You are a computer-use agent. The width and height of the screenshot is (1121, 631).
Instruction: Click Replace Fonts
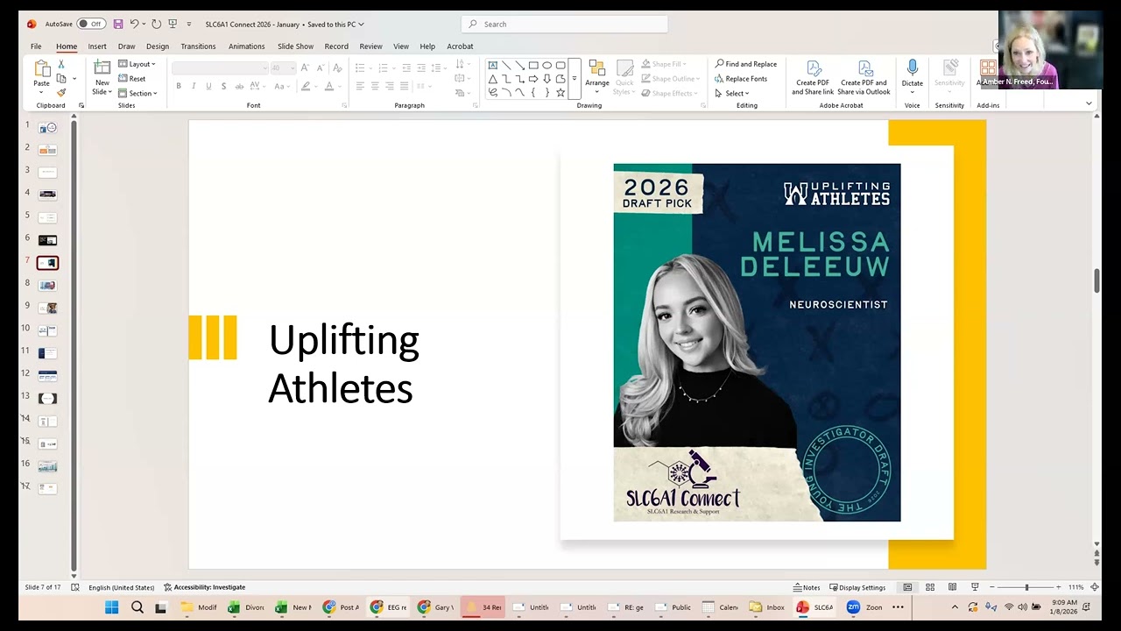(x=741, y=79)
